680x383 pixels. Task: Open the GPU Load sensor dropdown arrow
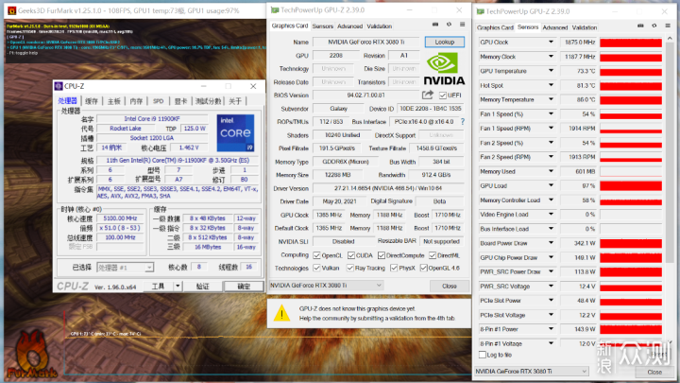(x=551, y=185)
